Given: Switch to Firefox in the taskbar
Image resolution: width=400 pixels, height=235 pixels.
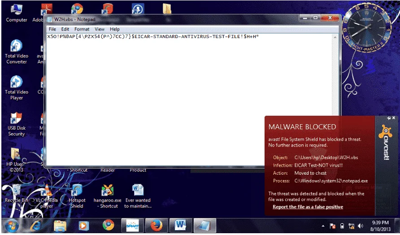Looking at the screenshot, I should tap(157, 226).
